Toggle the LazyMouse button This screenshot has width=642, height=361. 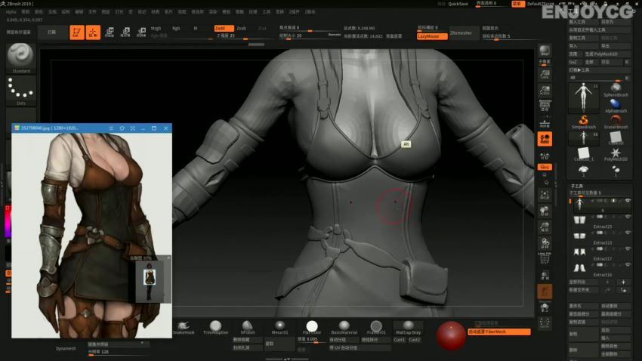point(432,36)
